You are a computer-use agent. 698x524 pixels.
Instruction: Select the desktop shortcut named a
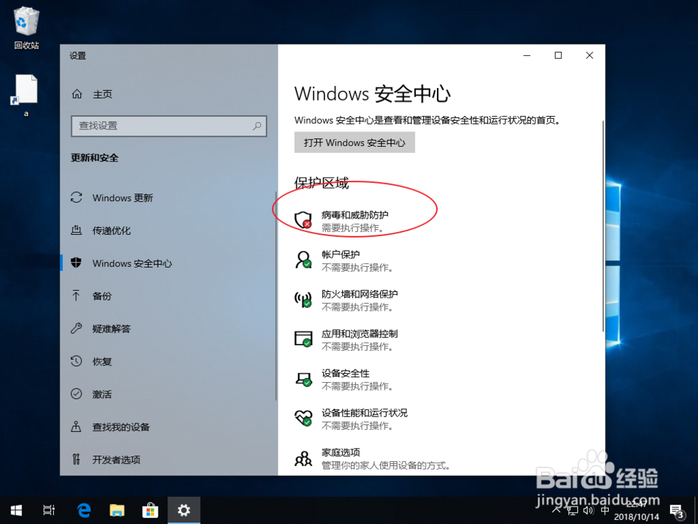(x=25, y=95)
